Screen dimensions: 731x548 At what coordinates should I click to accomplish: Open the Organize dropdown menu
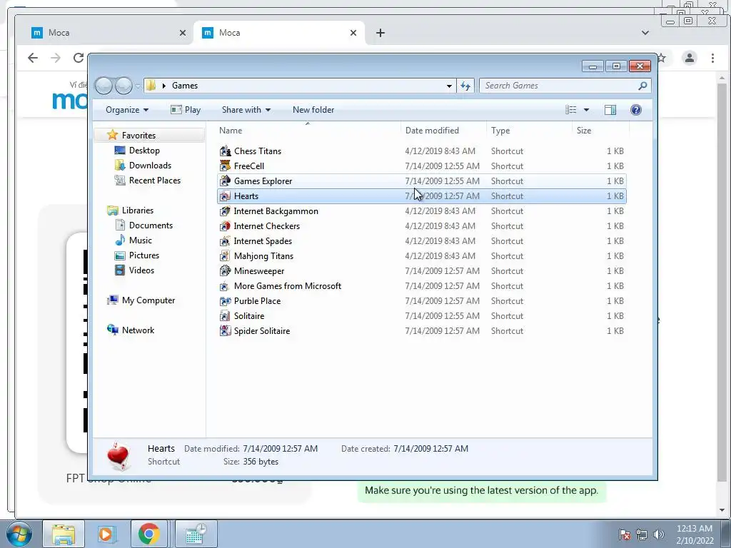point(127,110)
